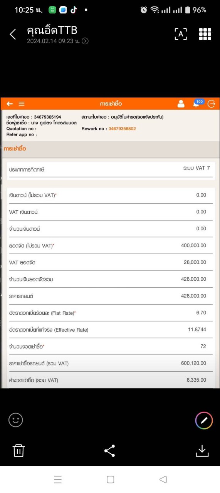Download the image with save icon
The height and width of the screenshot is (493, 220).
point(202,451)
